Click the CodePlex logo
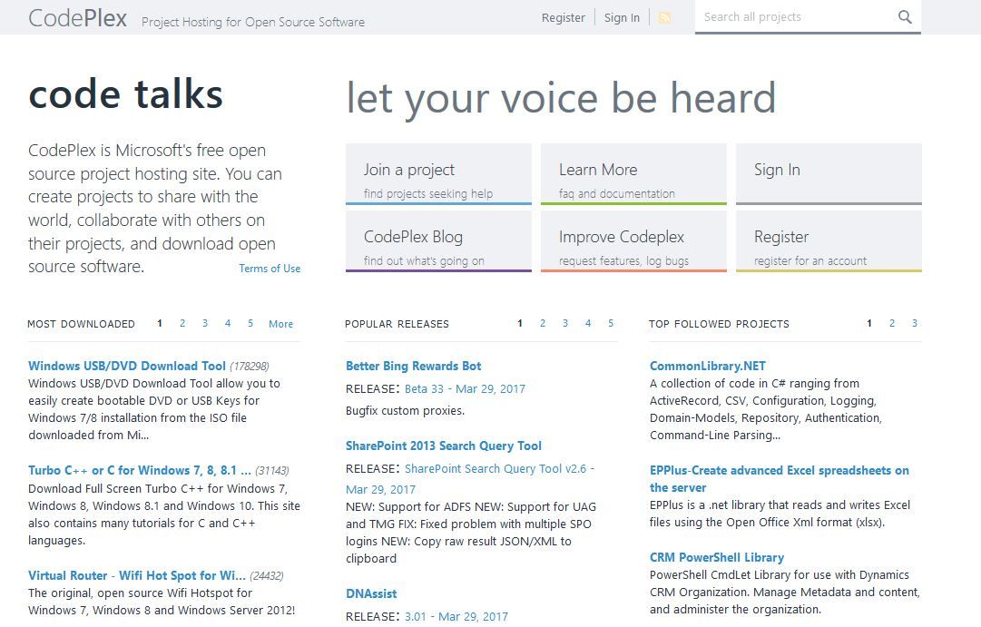Viewport: 981px width, 627px height. point(78,17)
